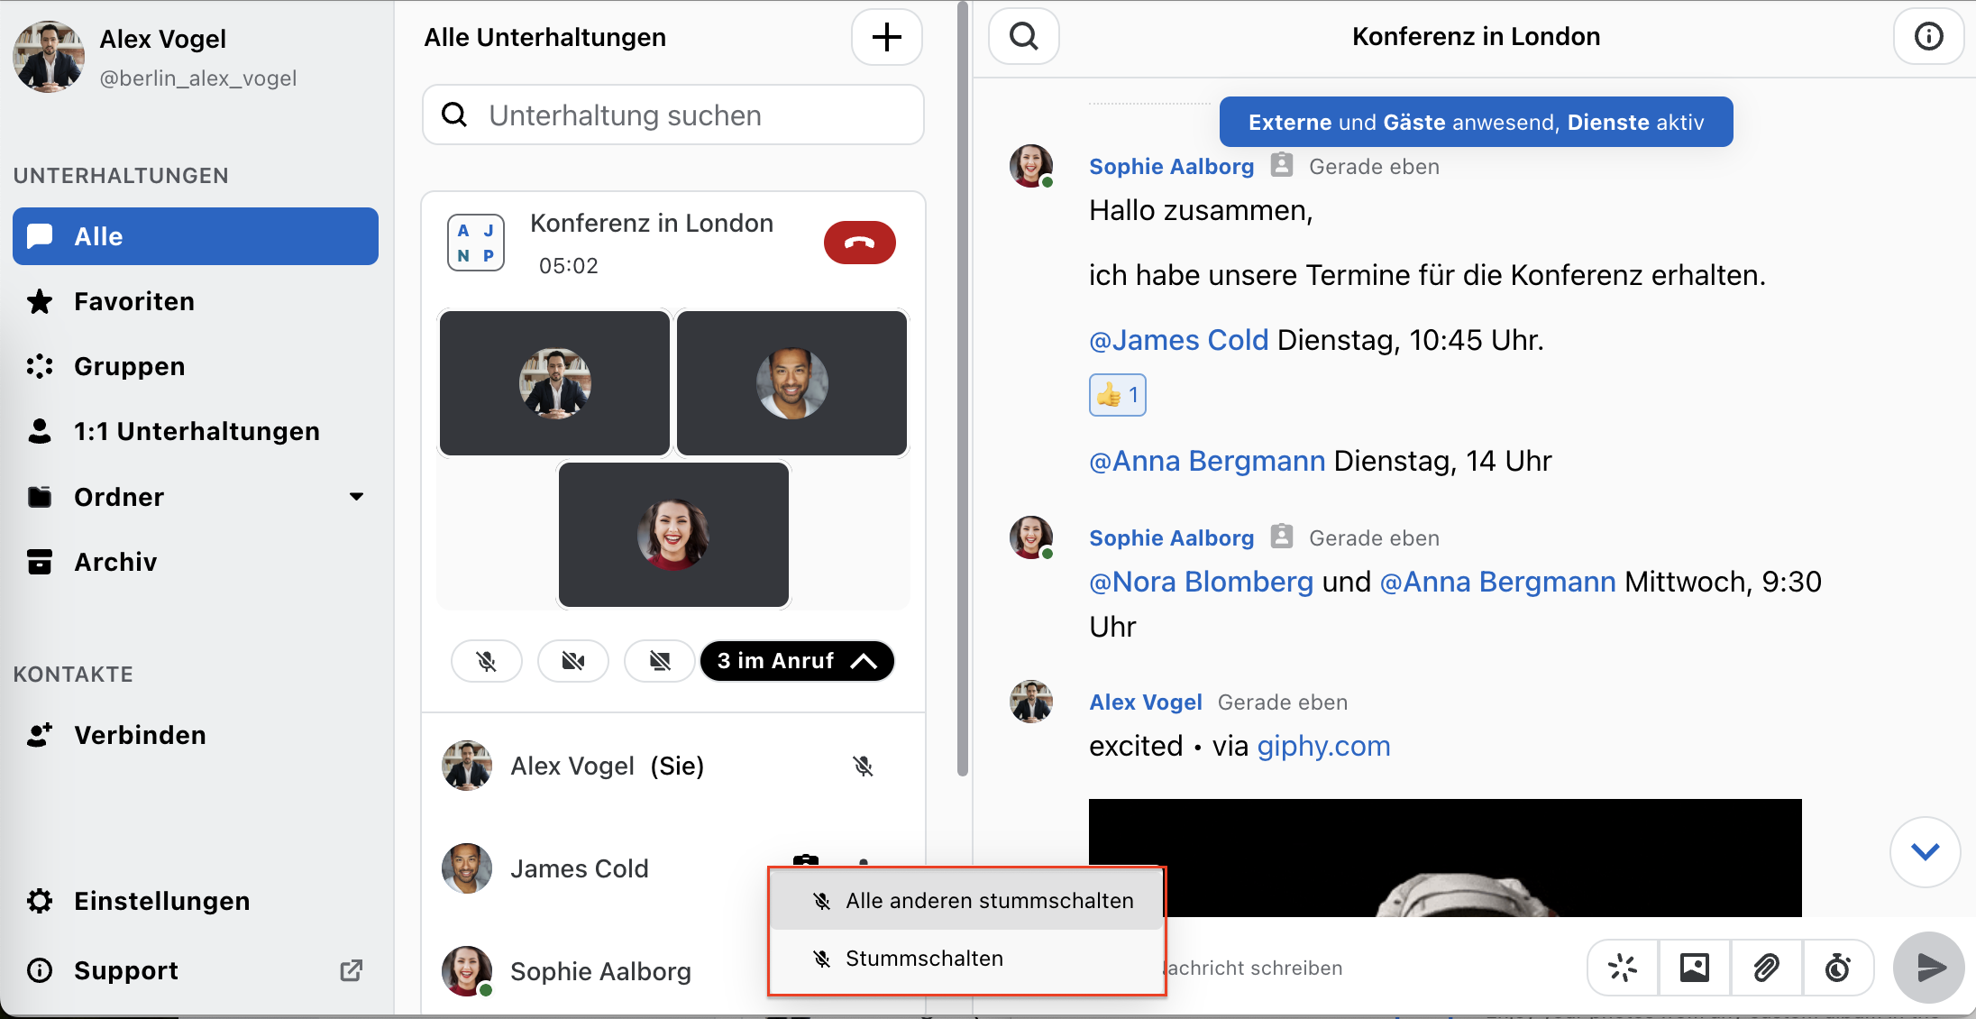
Task: Open Archiv in sidebar
Action: click(x=196, y=562)
